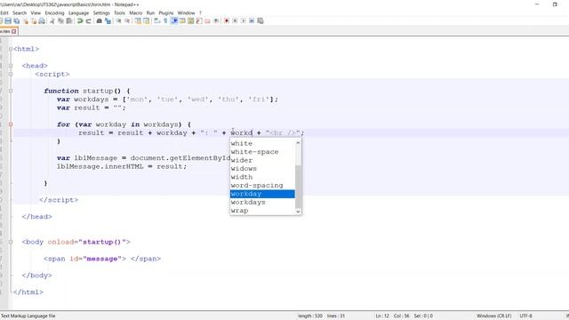Image resolution: width=569 pixels, height=320 pixels.
Task: Open the Replace toolbar icon
Action: click(108, 21)
